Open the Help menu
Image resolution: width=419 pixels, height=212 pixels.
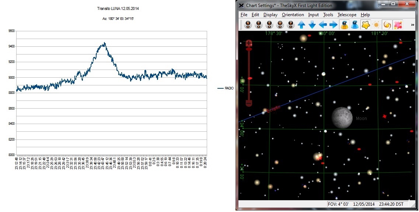(365, 15)
